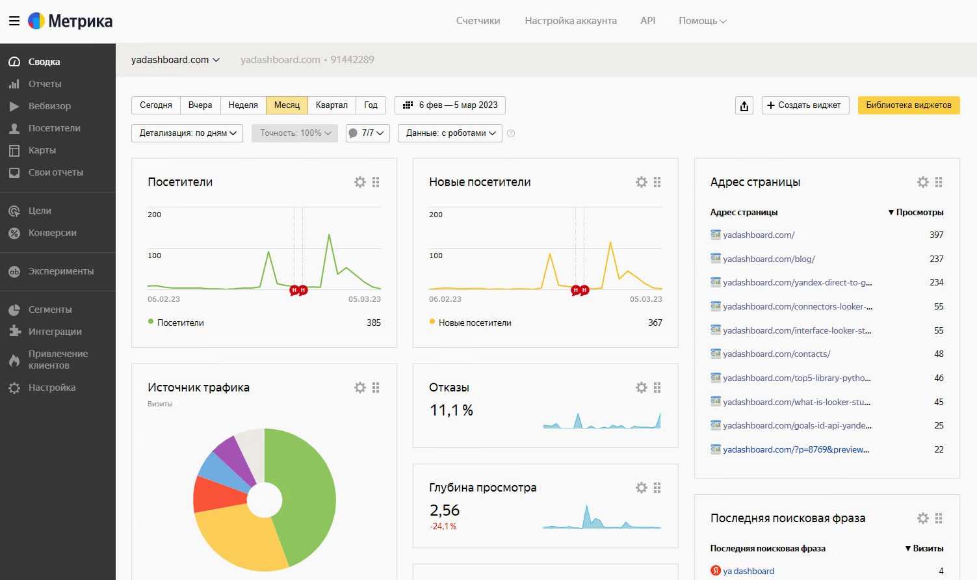This screenshot has height=580, width=977.
Task: Open settings gear of the Посетители widget
Action: tap(359, 182)
